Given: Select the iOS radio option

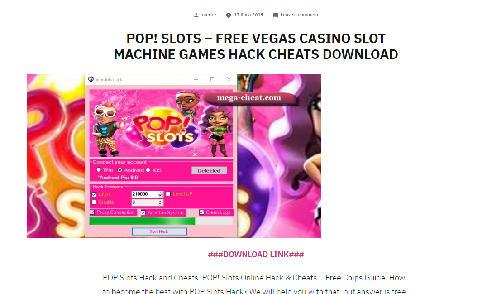Looking at the screenshot, I should point(148,170).
